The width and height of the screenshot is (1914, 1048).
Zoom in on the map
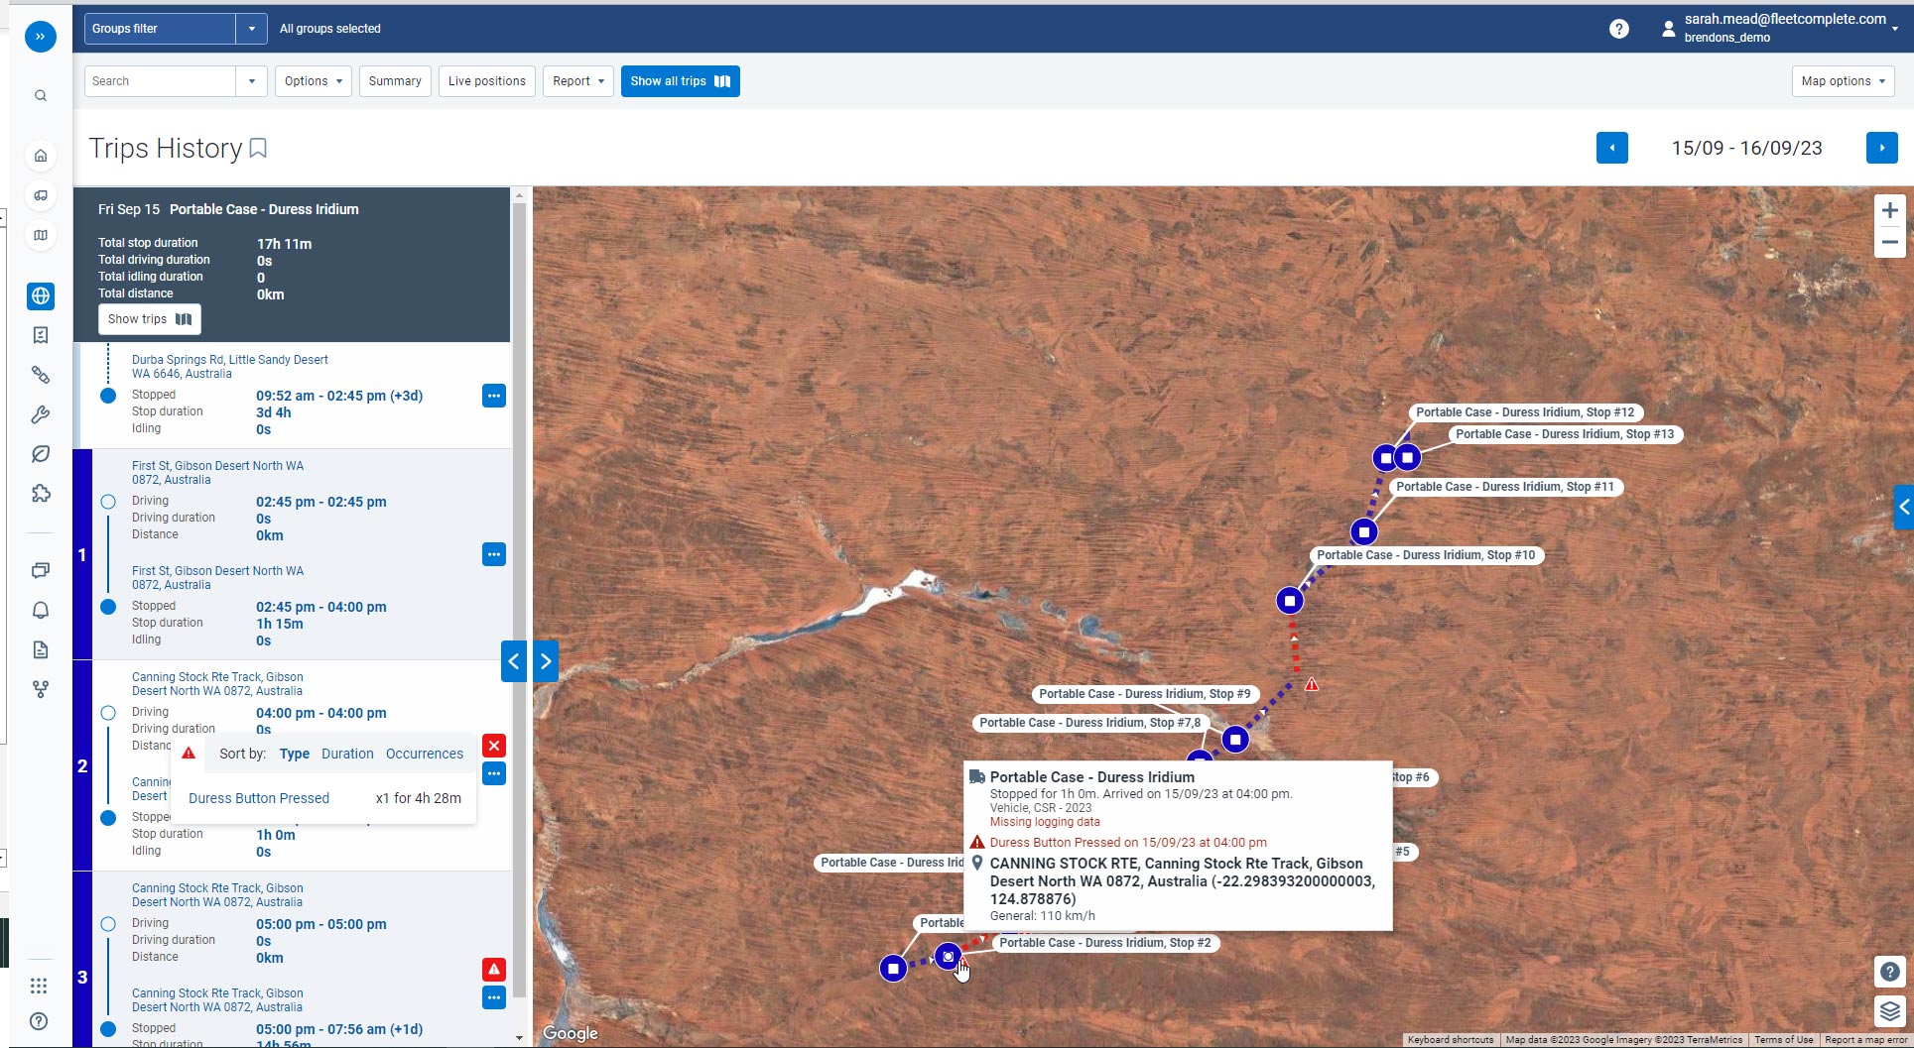(1889, 209)
